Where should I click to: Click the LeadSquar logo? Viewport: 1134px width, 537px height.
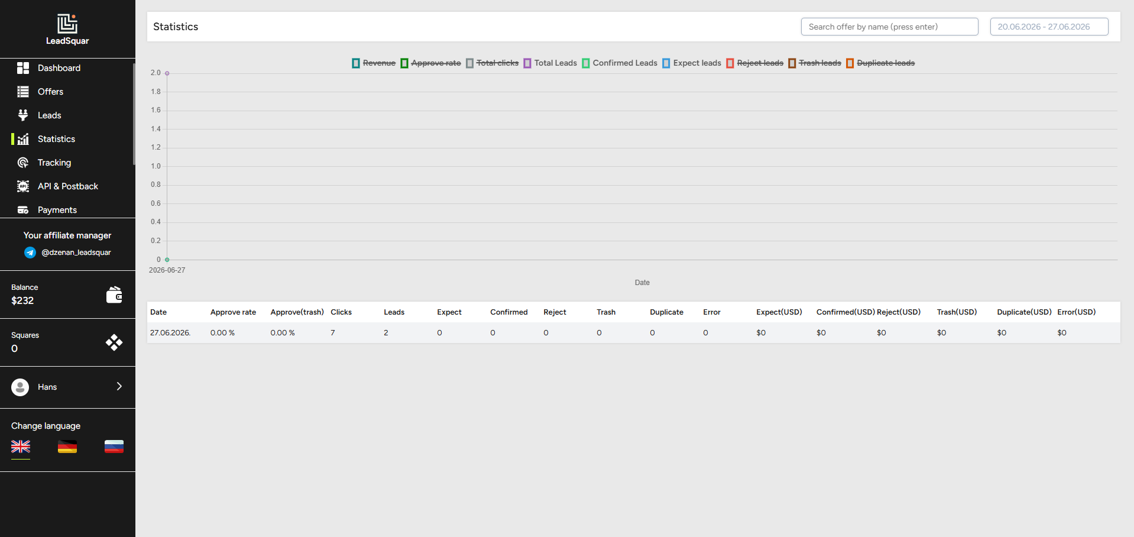(x=67, y=30)
